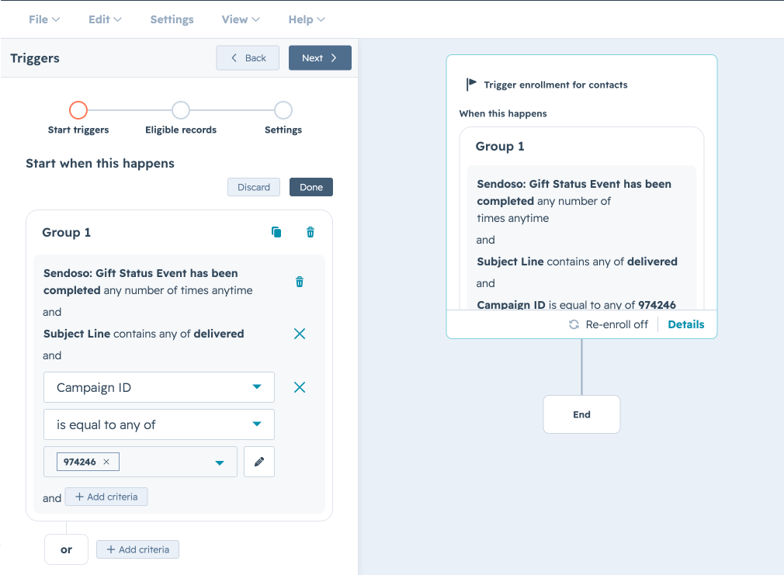Select the Start triggers step circle
This screenshot has height=575, width=784.
click(78, 110)
